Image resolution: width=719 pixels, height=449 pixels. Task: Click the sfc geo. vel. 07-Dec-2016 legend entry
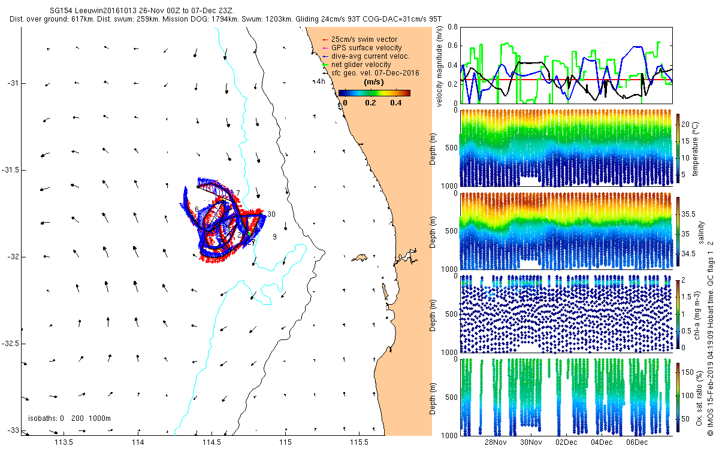pyautogui.click(x=369, y=73)
